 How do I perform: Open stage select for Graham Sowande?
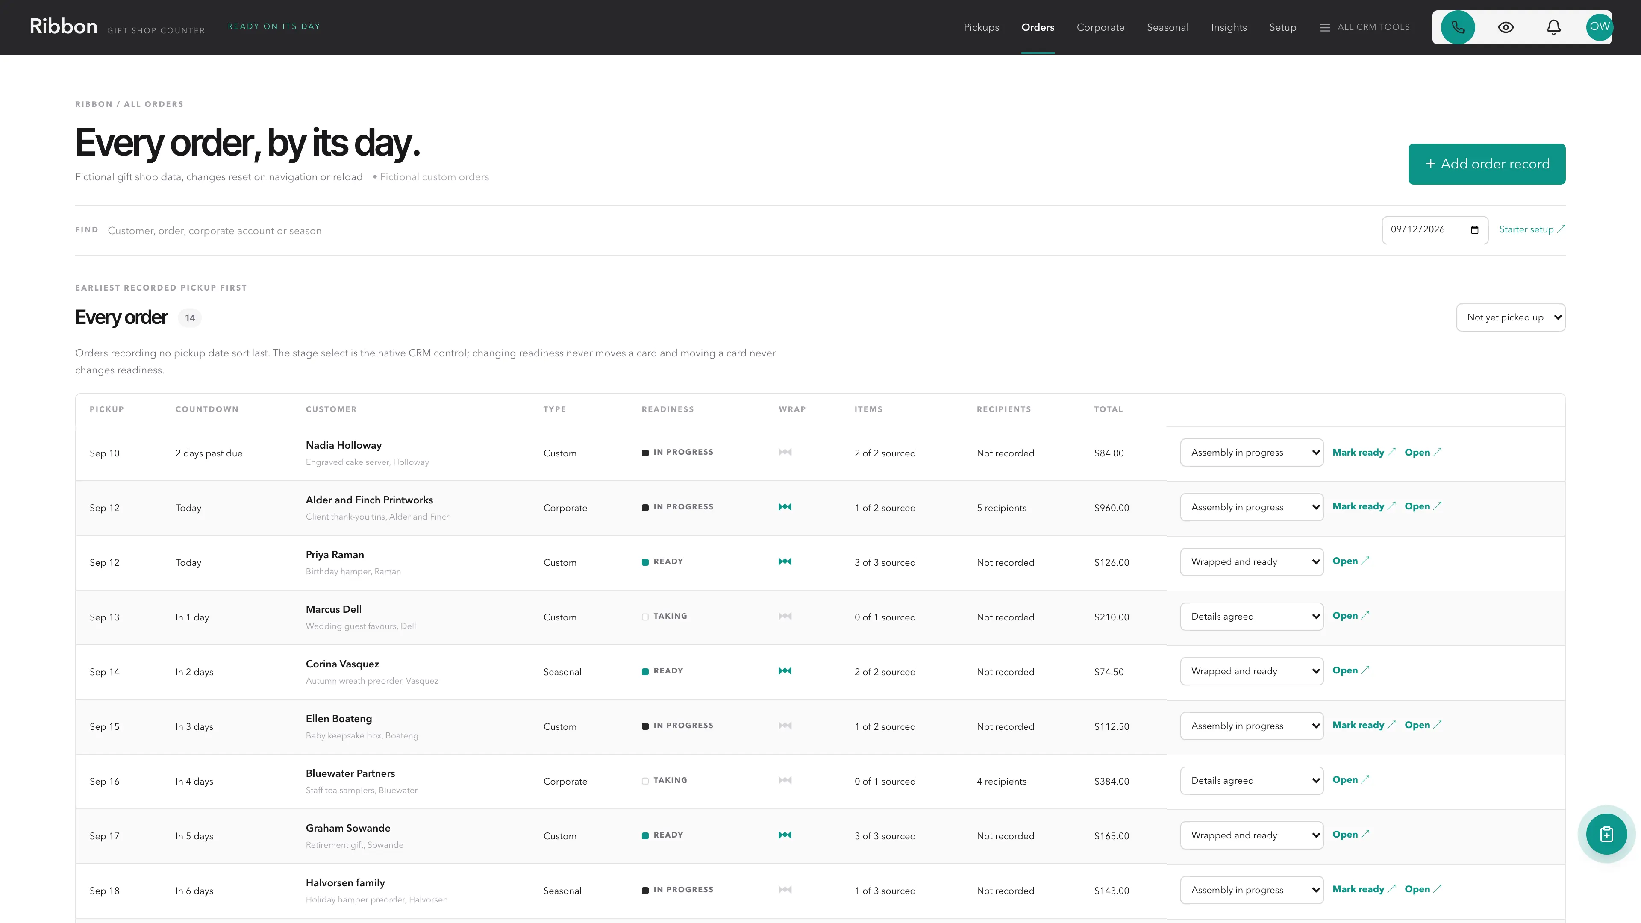pos(1251,835)
